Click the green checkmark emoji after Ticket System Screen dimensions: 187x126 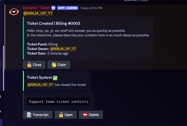tap(55, 78)
